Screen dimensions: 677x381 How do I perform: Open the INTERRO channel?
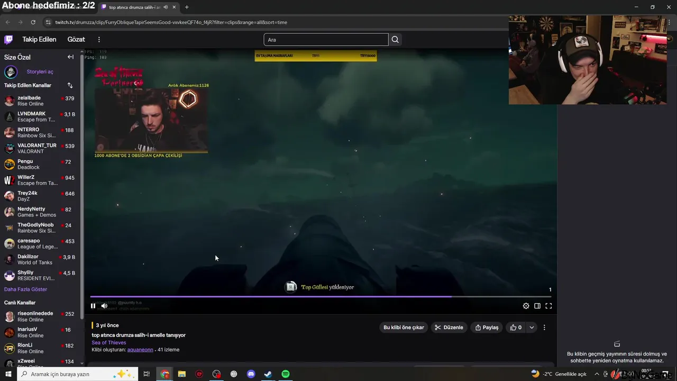click(x=41, y=132)
